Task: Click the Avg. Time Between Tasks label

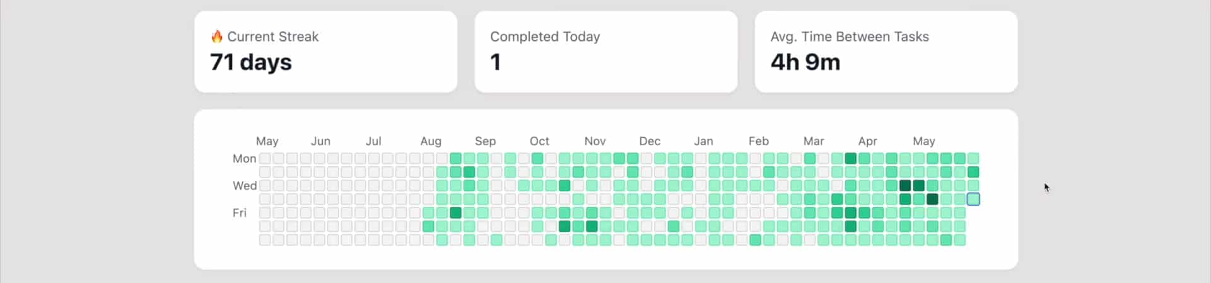Action: pos(850,36)
